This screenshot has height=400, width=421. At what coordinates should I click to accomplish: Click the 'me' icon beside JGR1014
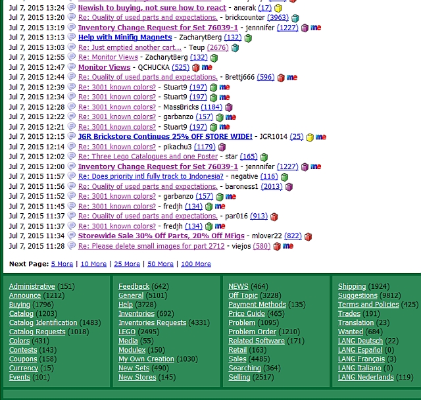click(321, 137)
